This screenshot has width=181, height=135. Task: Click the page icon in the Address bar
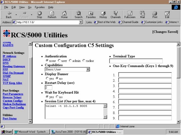(x=14, y=22)
